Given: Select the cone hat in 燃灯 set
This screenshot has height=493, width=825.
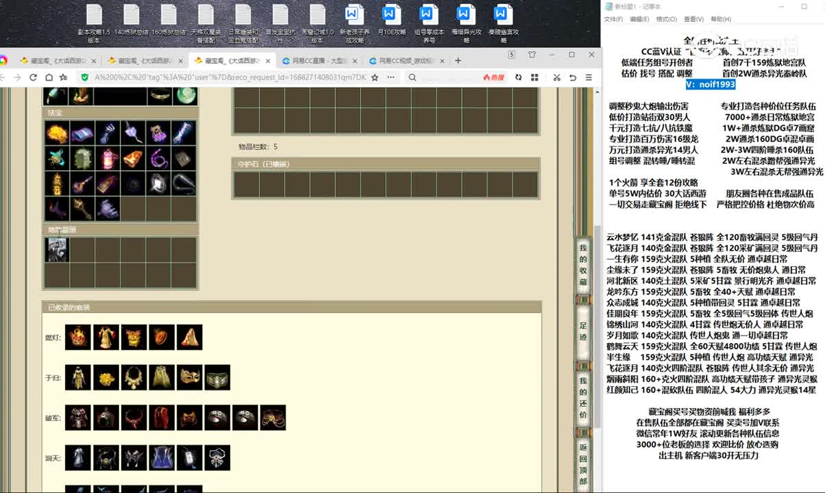Looking at the screenshot, I should click(190, 337).
